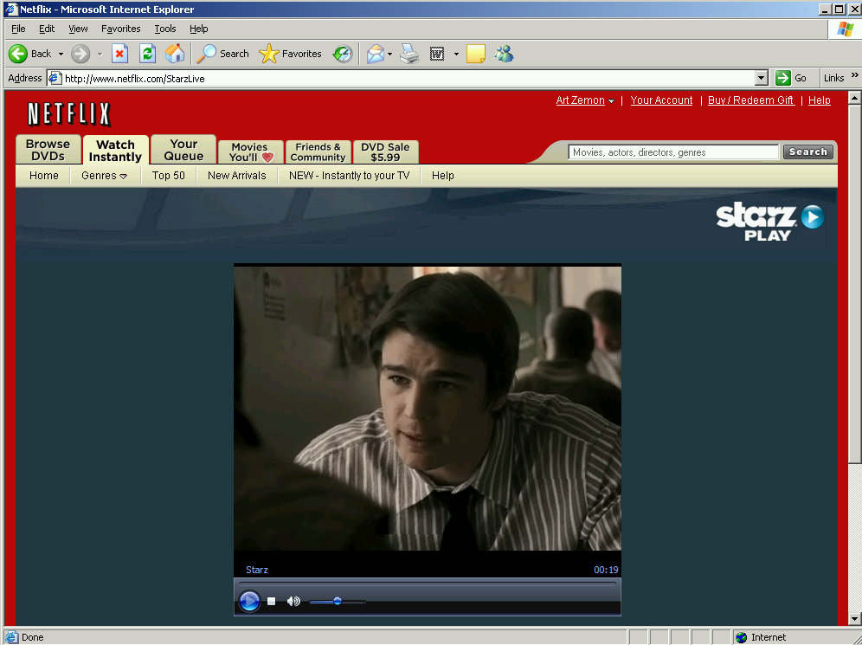Stop the video with square button
Screen dimensions: 862x645
coord(271,602)
